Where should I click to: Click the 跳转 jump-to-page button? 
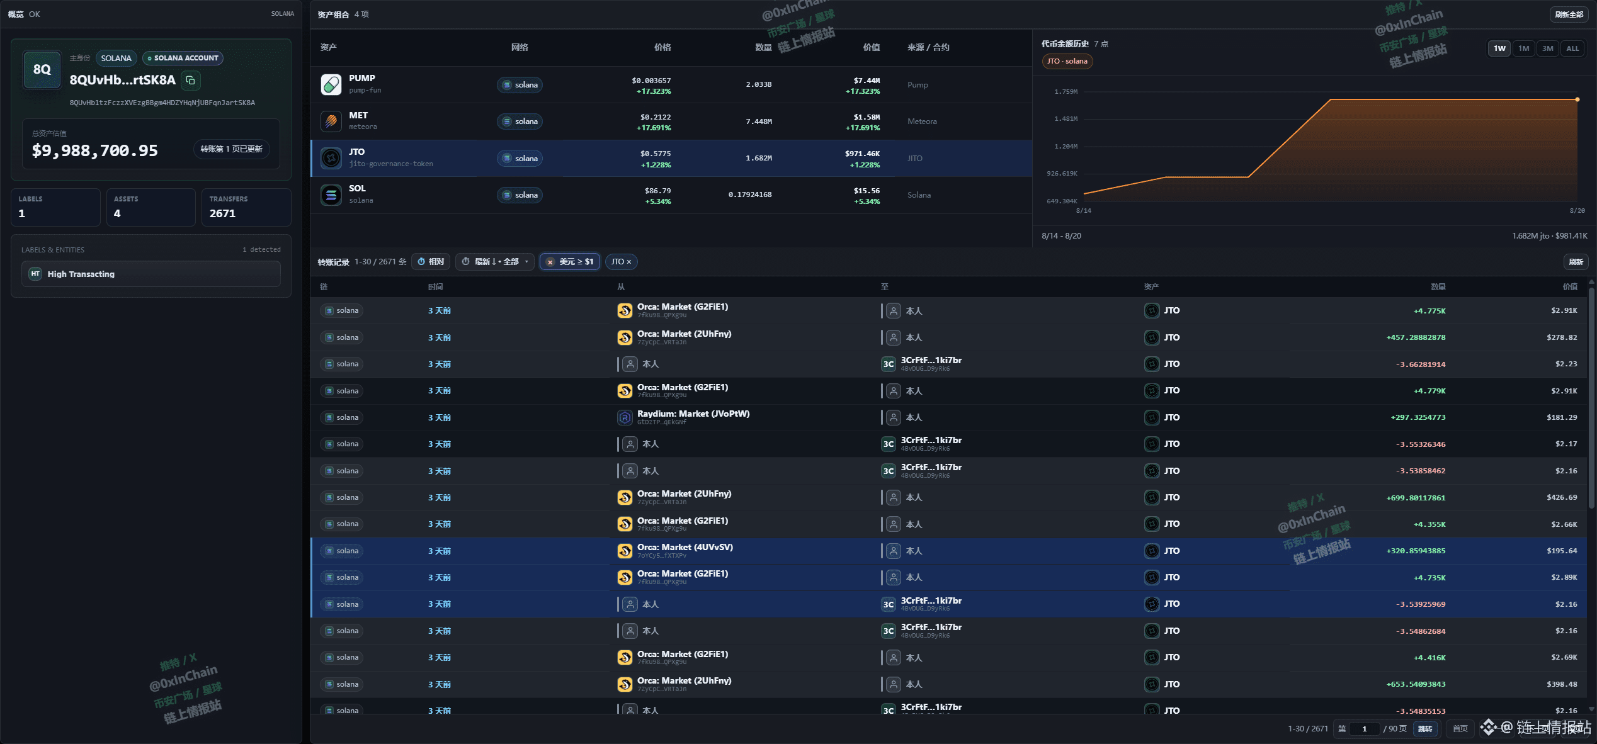[1425, 728]
